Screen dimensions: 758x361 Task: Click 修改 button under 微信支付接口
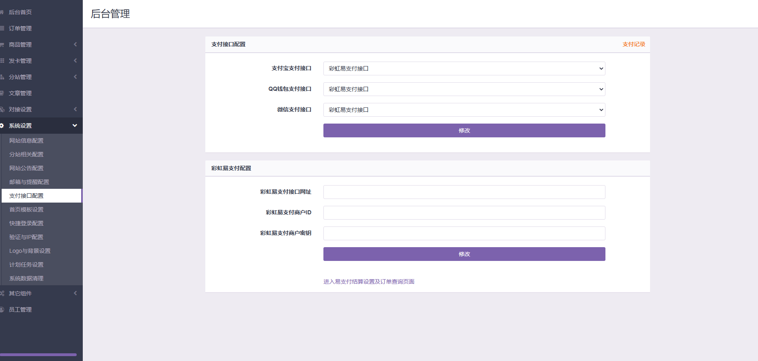(x=464, y=130)
